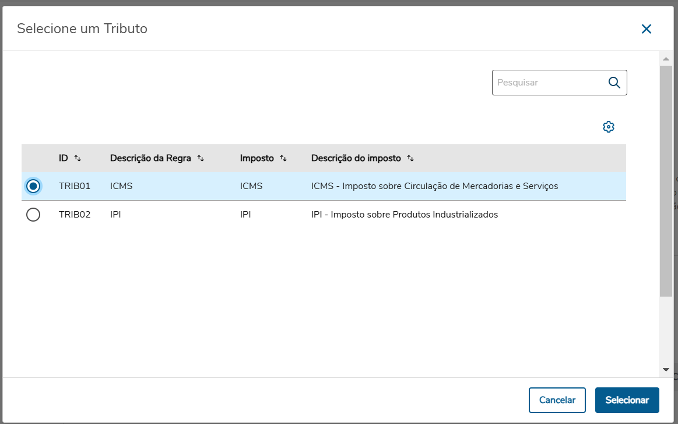Click the IPI Produtos Industrializados description
The image size is (678, 424).
[404, 215]
